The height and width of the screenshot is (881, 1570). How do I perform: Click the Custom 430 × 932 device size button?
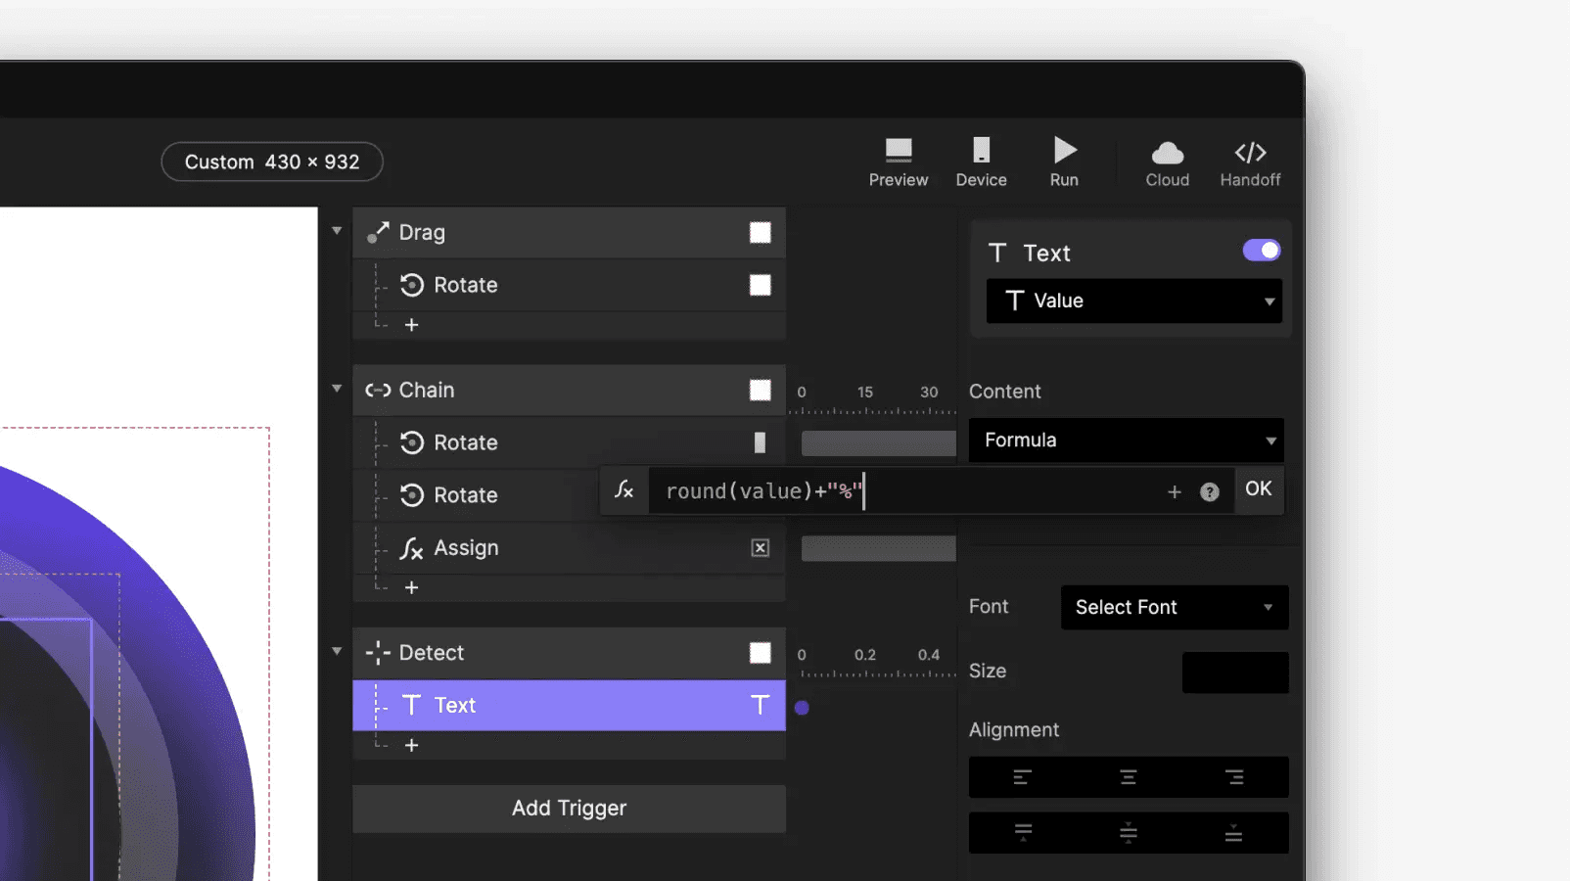click(x=272, y=162)
